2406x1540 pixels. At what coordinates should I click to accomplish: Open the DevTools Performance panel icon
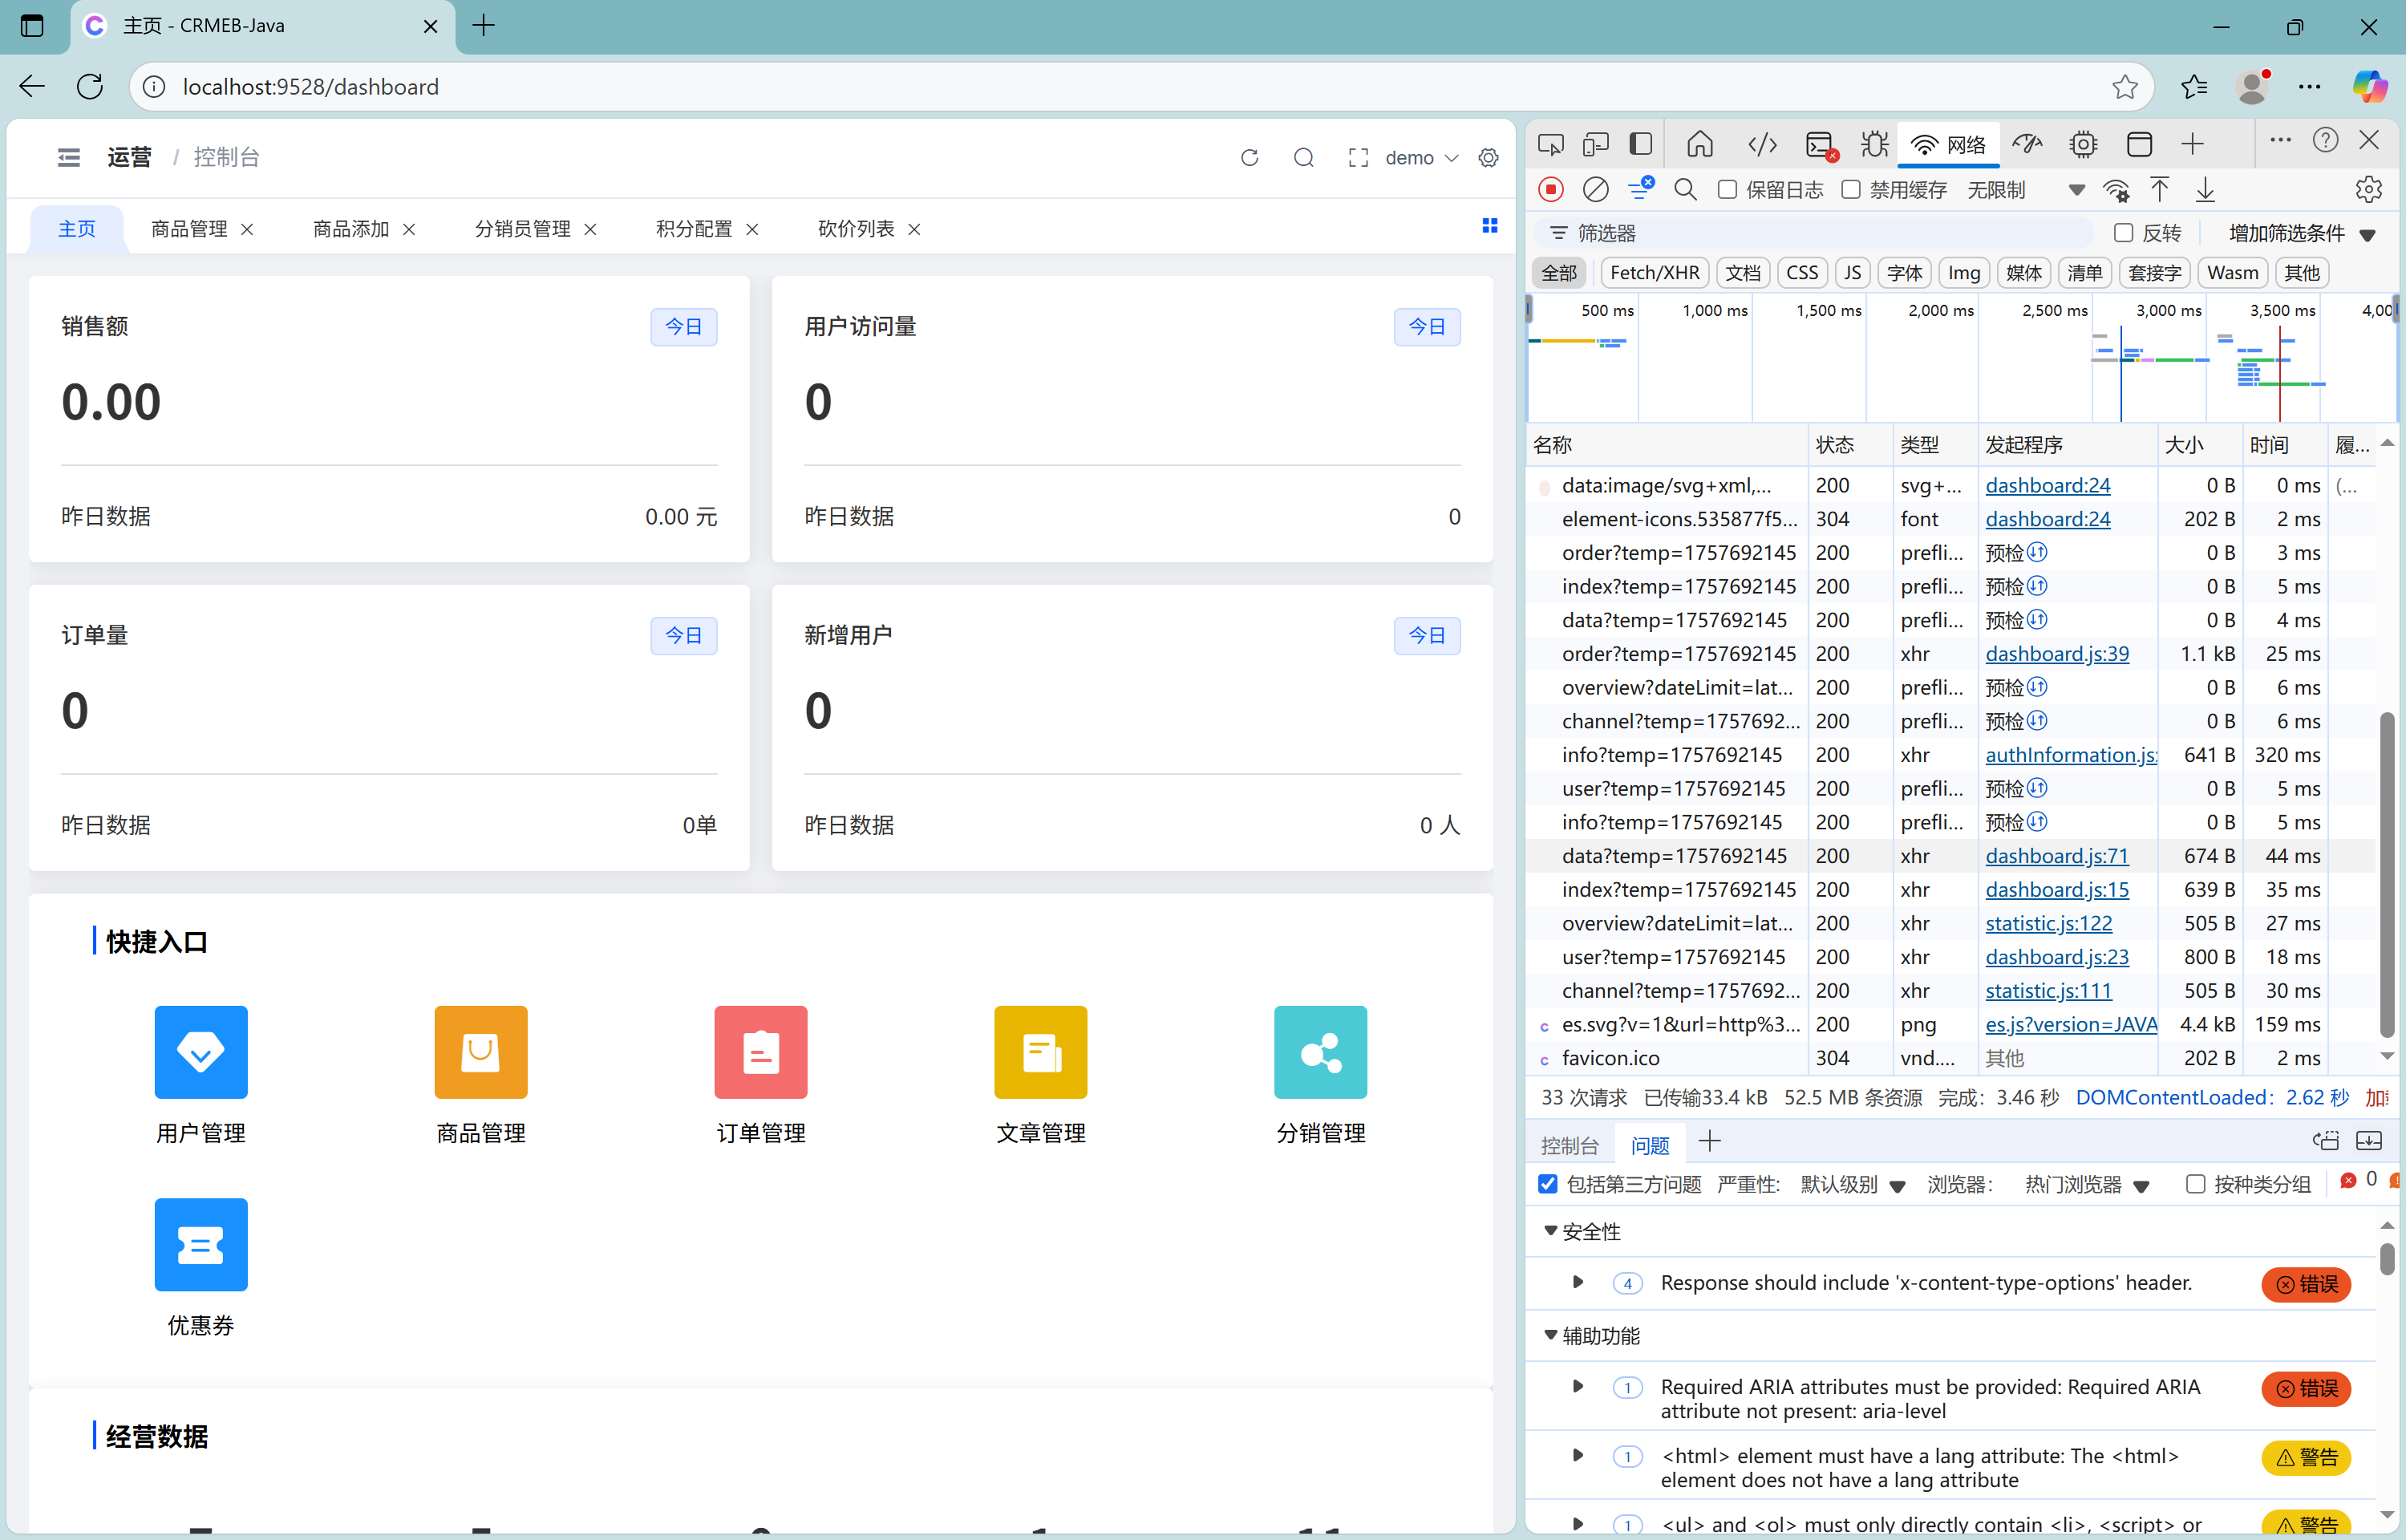coord(2028,144)
